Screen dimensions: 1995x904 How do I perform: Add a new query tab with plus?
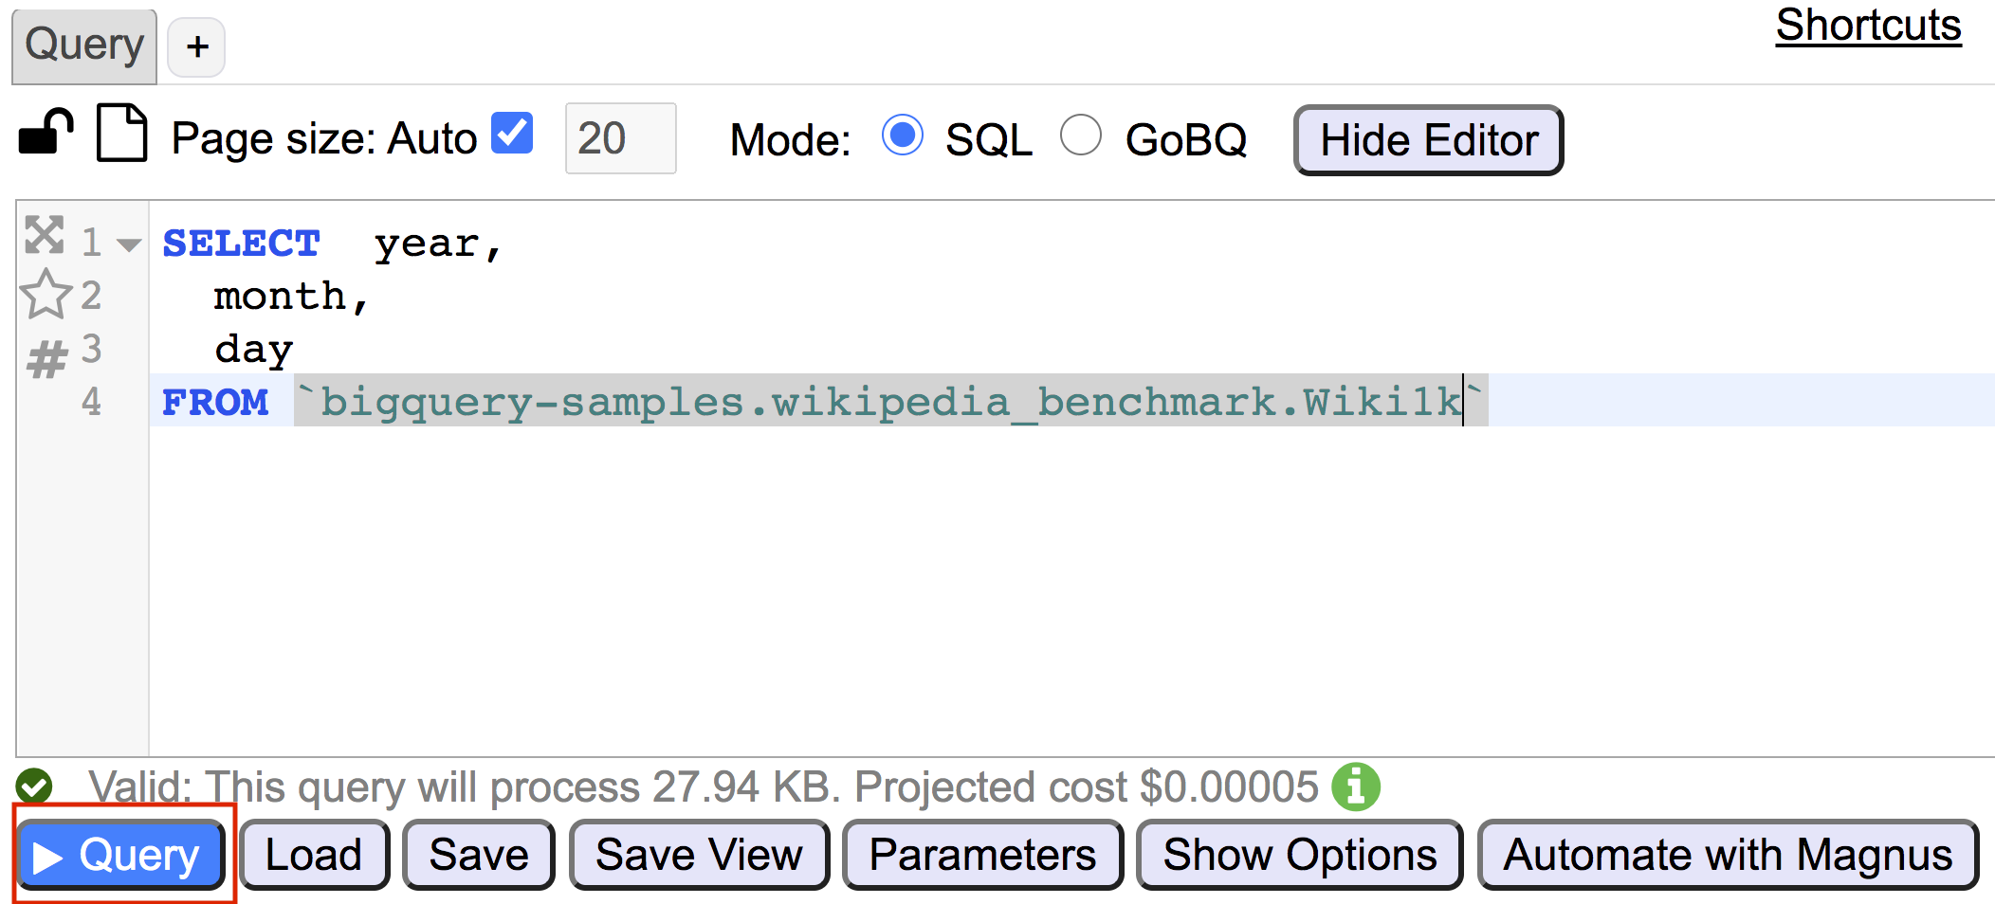click(196, 46)
